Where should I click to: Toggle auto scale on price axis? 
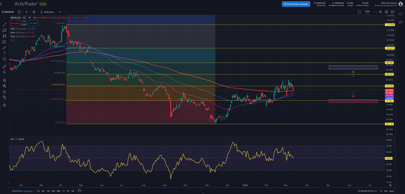tap(392, 191)
